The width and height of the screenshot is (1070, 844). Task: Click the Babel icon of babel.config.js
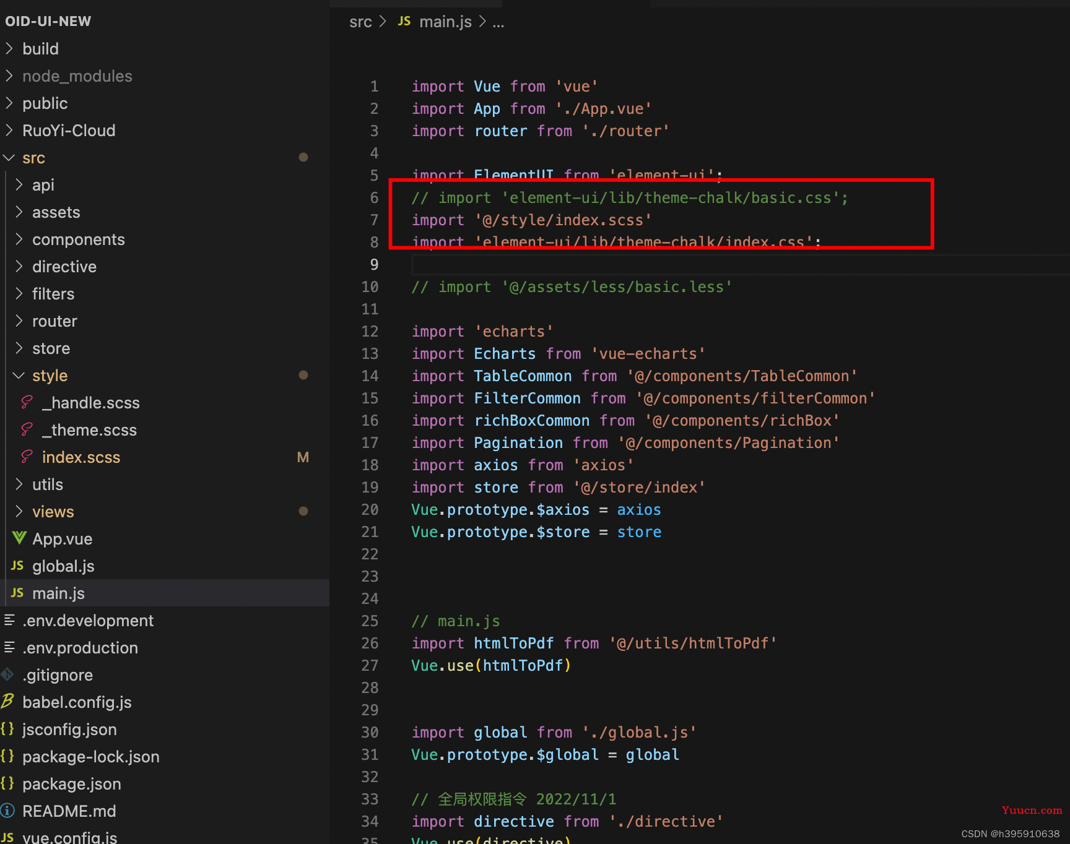[7, 701]
